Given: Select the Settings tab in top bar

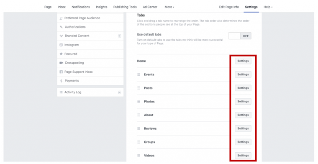Looking at the screenshot, I should coord(251,7).
